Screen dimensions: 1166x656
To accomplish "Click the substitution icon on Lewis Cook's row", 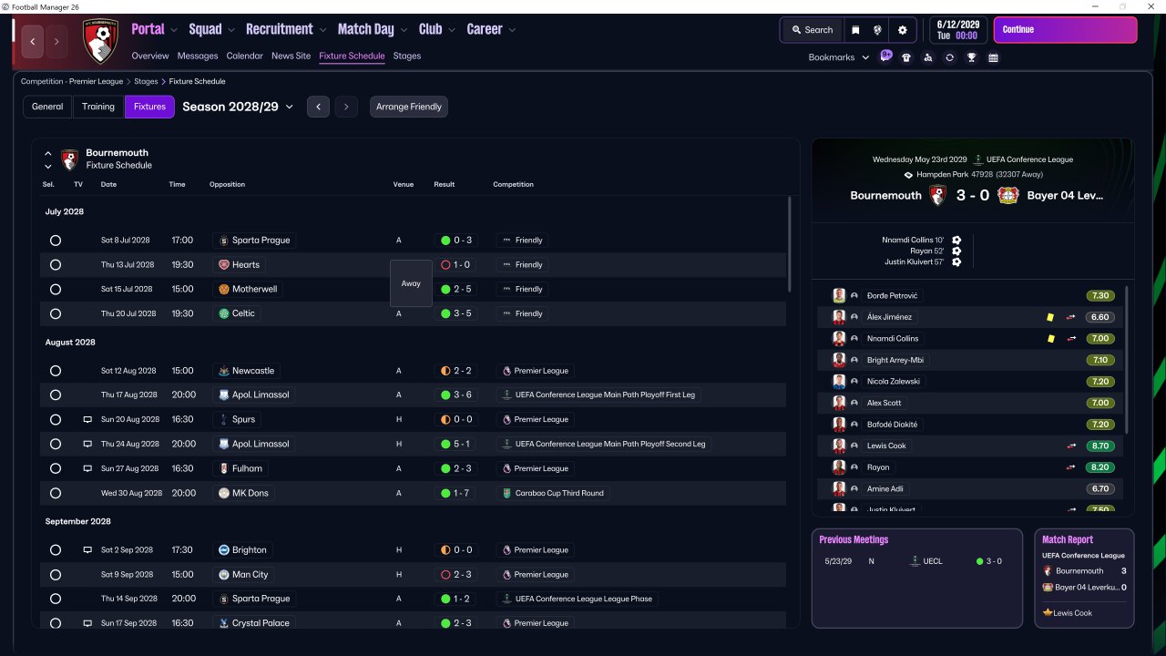I will click(1071, 446).
